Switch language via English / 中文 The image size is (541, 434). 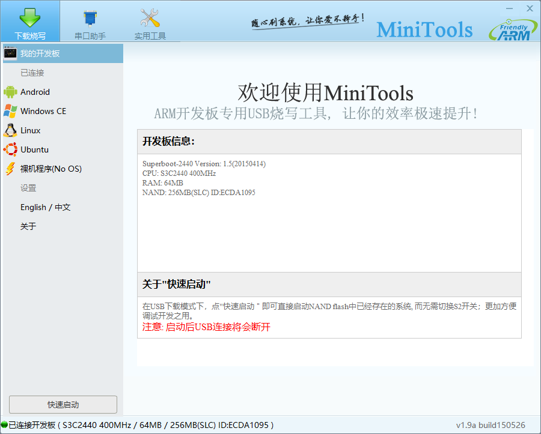pyautogui.click(x=63, y=207)
